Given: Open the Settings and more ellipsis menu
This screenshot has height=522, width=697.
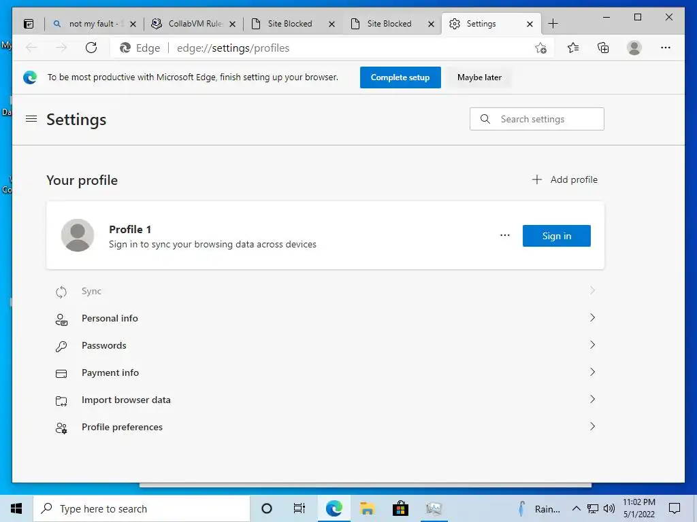Looking at the screenshot, I should point(666,48).
